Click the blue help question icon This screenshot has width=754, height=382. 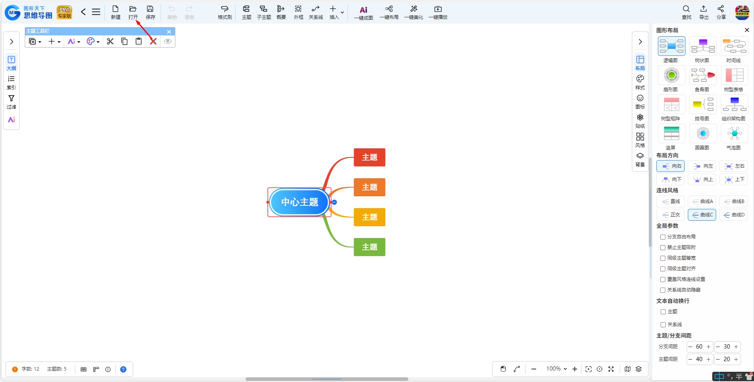(123, 369)
